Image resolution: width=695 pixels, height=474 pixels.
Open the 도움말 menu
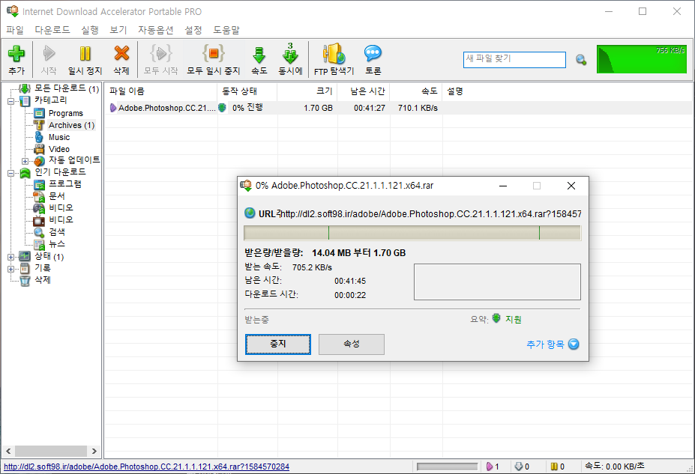[x=226, y=30]
